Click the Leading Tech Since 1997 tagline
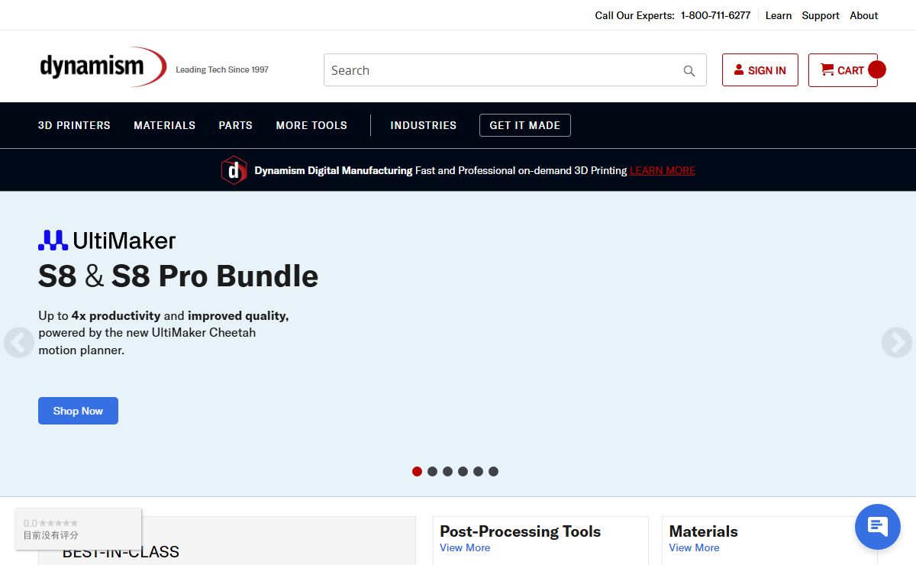916x565 pixels. coord(222,69)
